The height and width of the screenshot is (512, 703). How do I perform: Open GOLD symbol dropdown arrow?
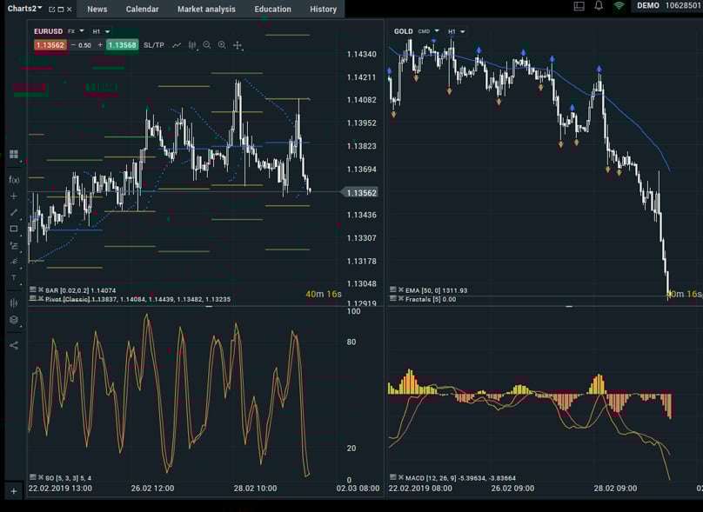point(437,31)
